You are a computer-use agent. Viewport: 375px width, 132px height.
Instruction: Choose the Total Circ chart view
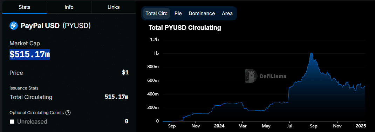click(156, 13)
